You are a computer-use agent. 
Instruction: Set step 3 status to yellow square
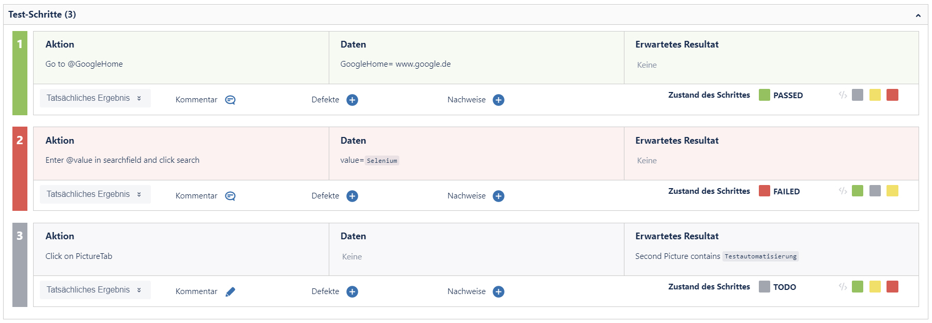tap(874, 286)
